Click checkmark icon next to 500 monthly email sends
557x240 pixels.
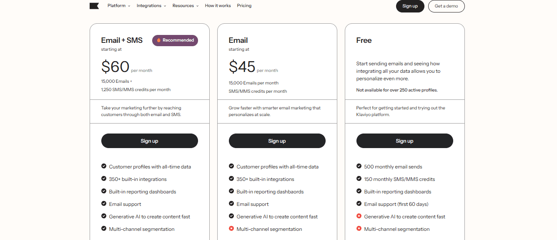[359, 166]
